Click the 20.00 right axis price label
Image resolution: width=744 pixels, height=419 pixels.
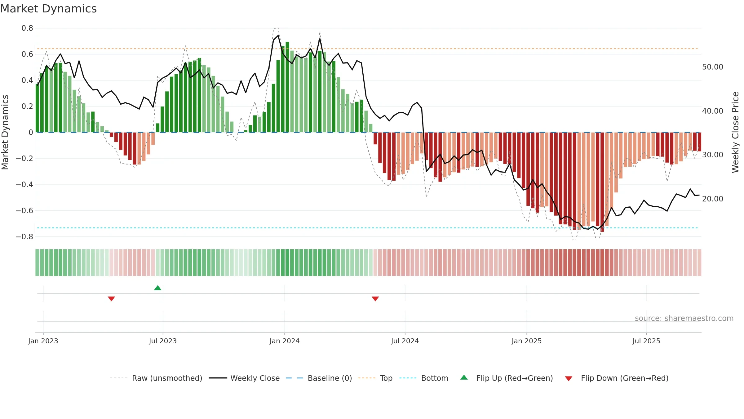[713, 199]
